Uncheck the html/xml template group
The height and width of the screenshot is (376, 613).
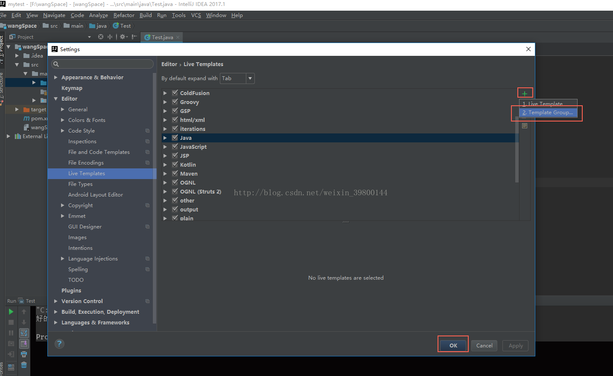(x=175, y=120)
